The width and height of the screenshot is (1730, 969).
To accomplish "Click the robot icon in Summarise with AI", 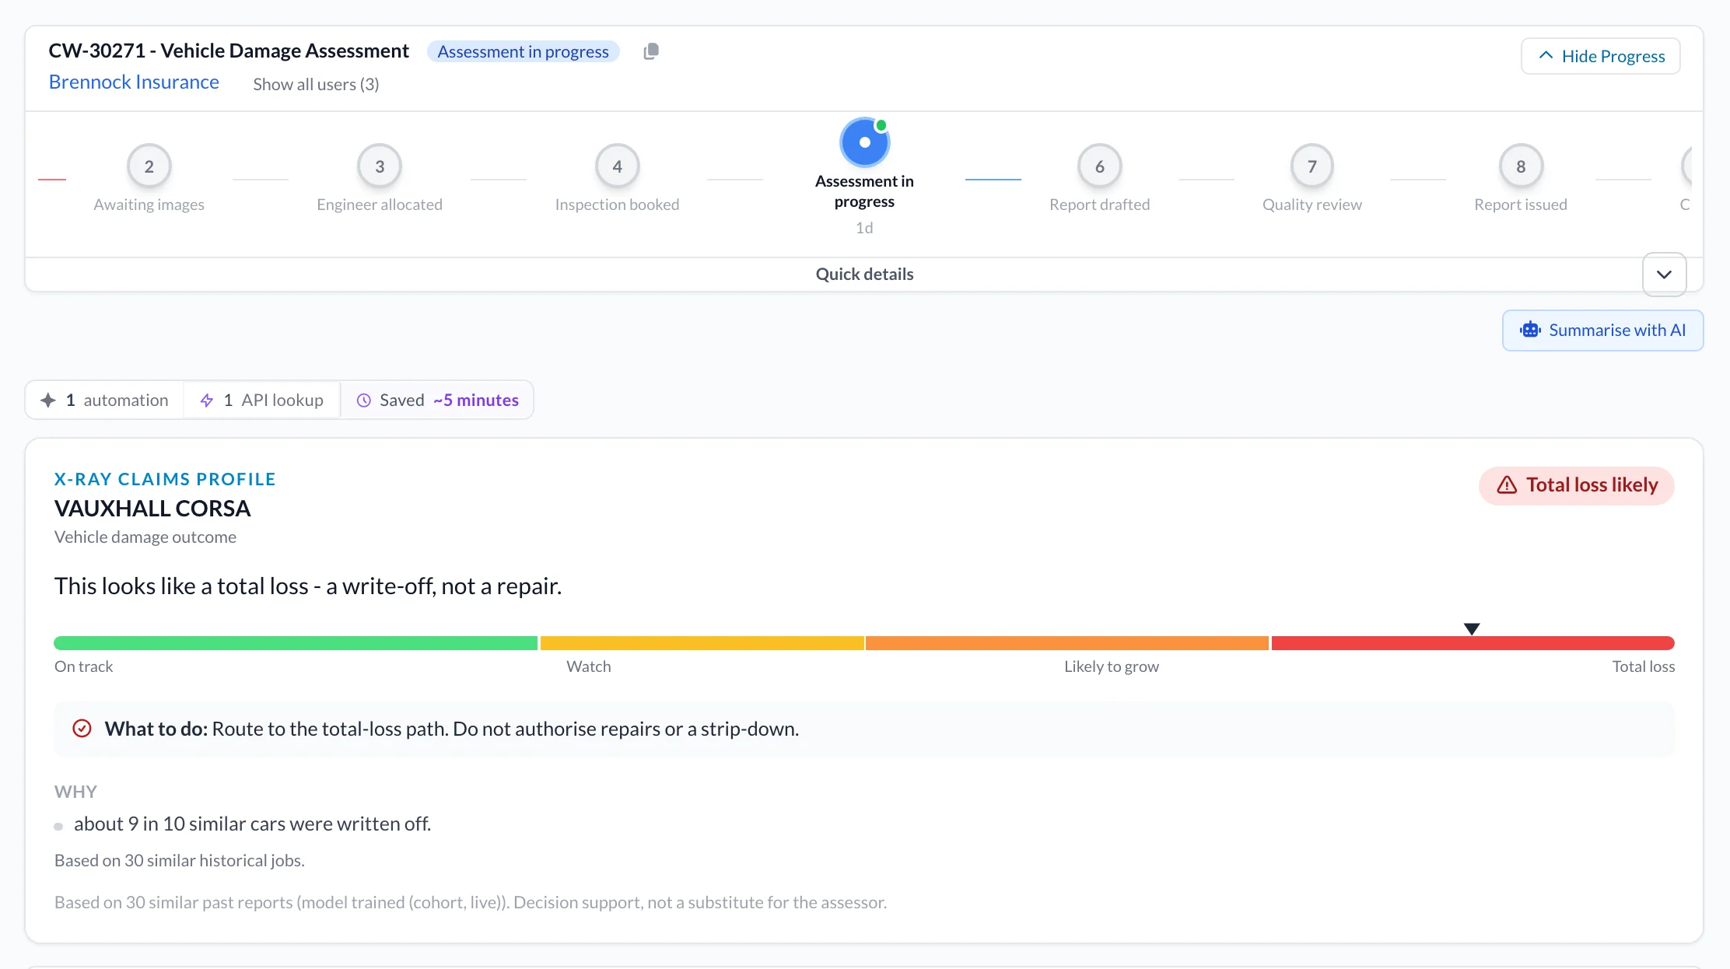I will click(1530, 330).
